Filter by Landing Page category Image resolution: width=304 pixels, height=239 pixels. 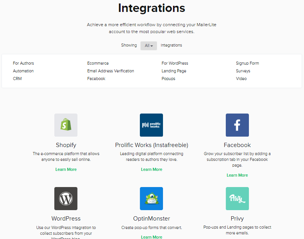tap(174, 71)
